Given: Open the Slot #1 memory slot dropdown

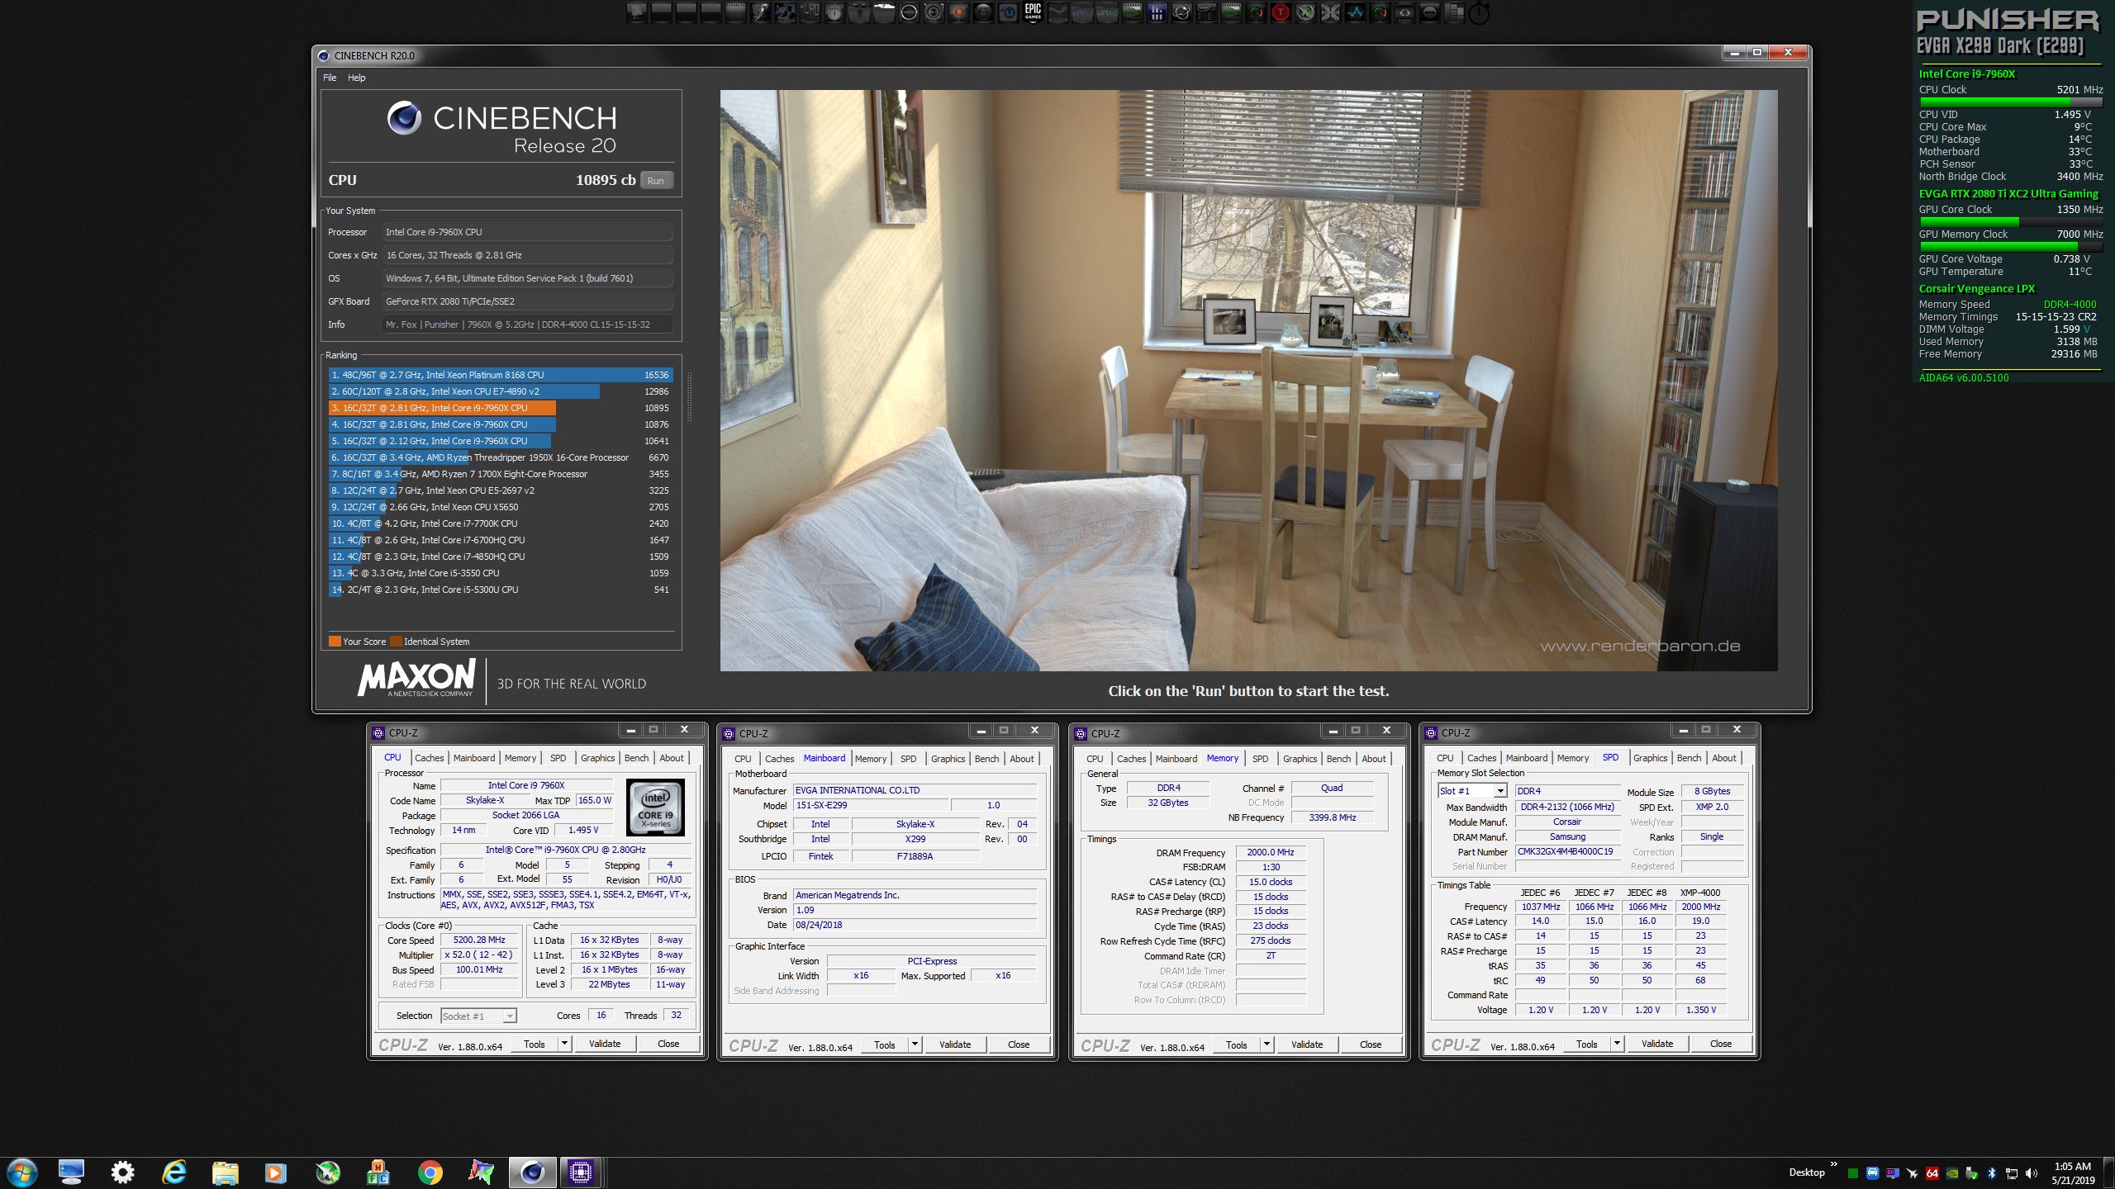Looking at the screenshot, I should [x=1500, y=791].
